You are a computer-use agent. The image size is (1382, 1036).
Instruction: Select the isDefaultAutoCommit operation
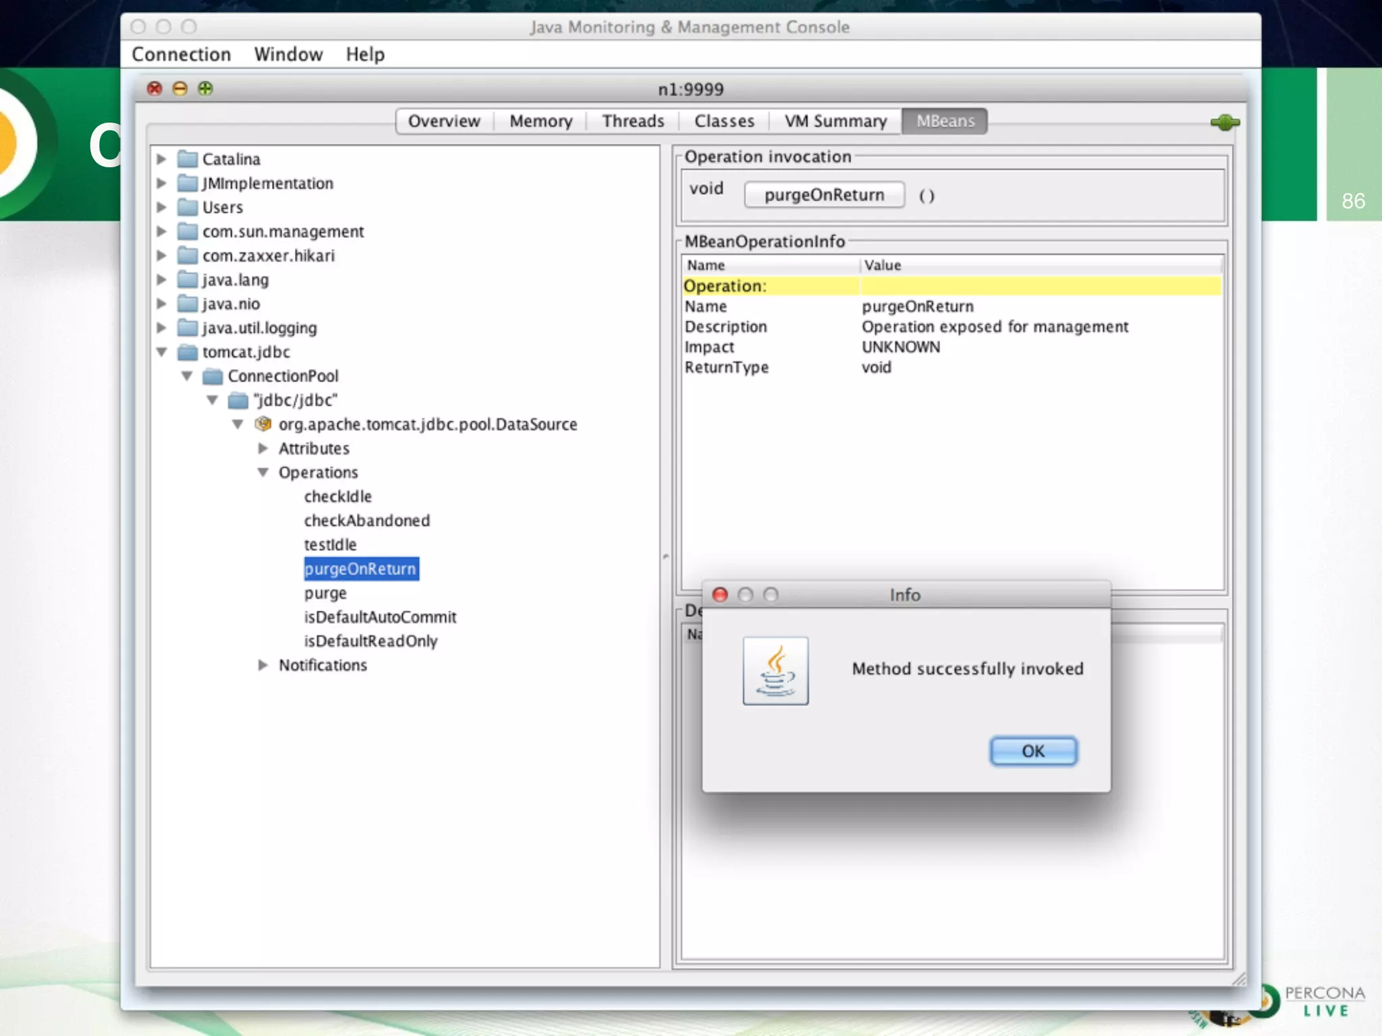click(x=380, y=617)
